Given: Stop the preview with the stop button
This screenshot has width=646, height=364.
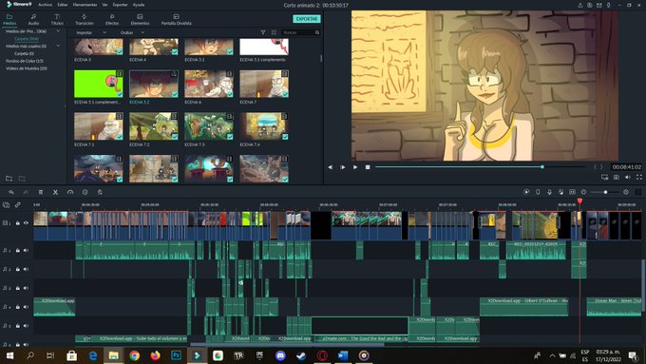Looking at the screenshot, I should pos(368,167).
